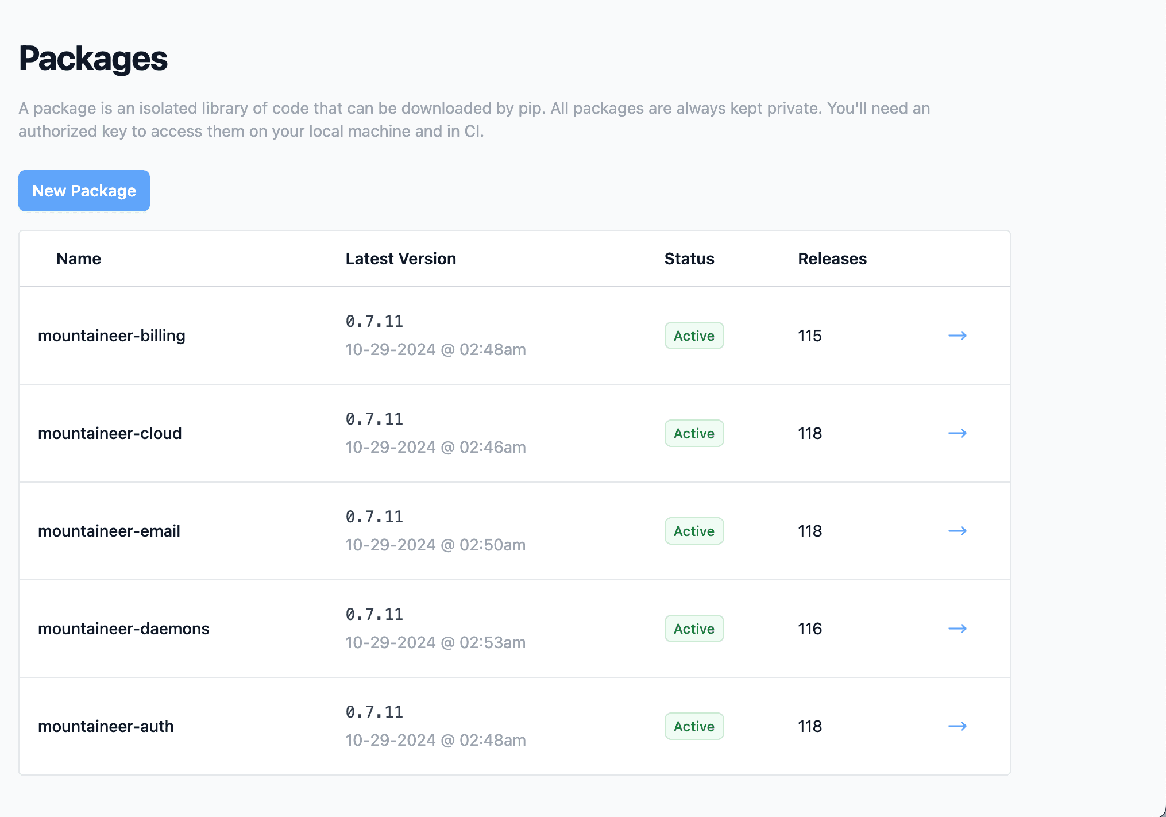Click release count 116 for mountaineer-daemons
Screen dimensions: 1166x817
pyautogui.click(x=810, y=629)
